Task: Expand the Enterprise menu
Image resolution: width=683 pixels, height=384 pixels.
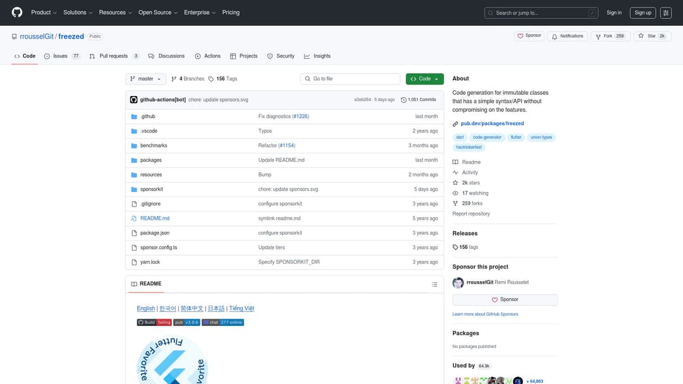Action: point(199,13)
